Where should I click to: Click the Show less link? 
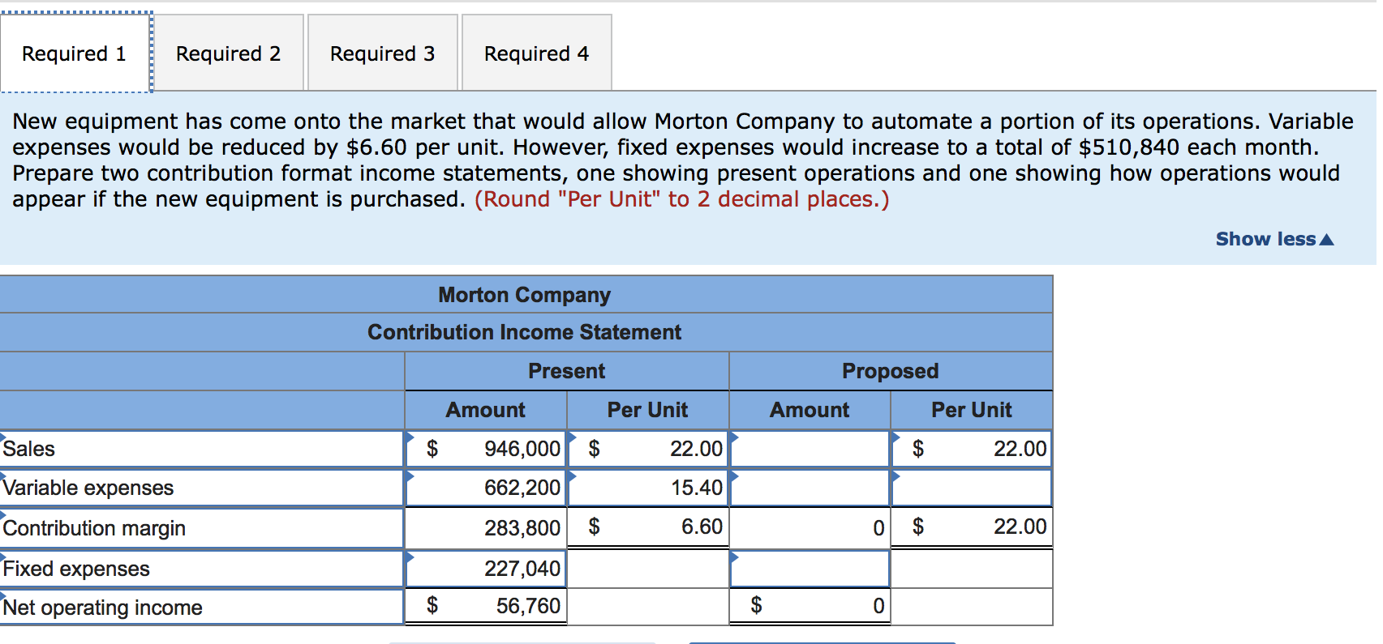[1265, 239]
